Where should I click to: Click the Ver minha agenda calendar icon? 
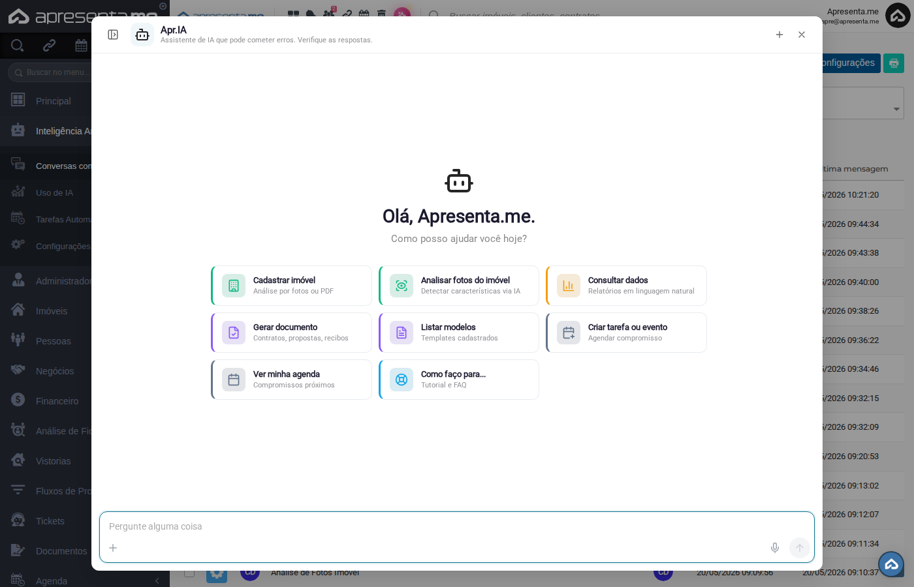pyautogui.click(x=234, y=380)
